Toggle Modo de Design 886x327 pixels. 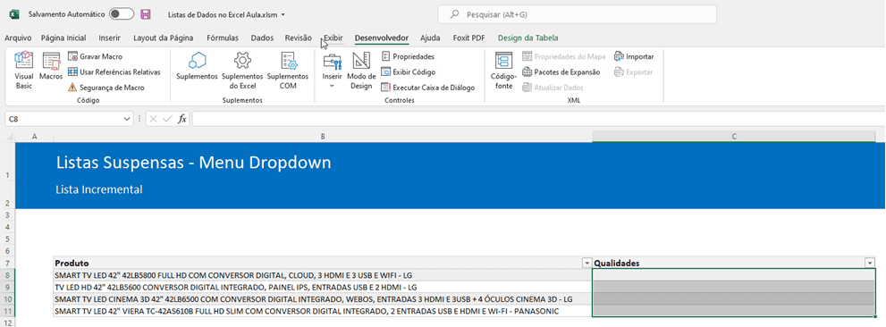[x=361, y=70]
